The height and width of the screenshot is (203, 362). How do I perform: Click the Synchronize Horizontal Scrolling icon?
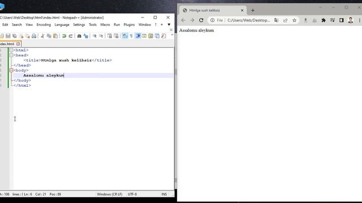[x=116, y=36]
